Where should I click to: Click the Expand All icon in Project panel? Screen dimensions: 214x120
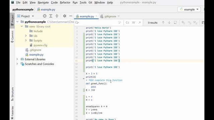[51, 16]
